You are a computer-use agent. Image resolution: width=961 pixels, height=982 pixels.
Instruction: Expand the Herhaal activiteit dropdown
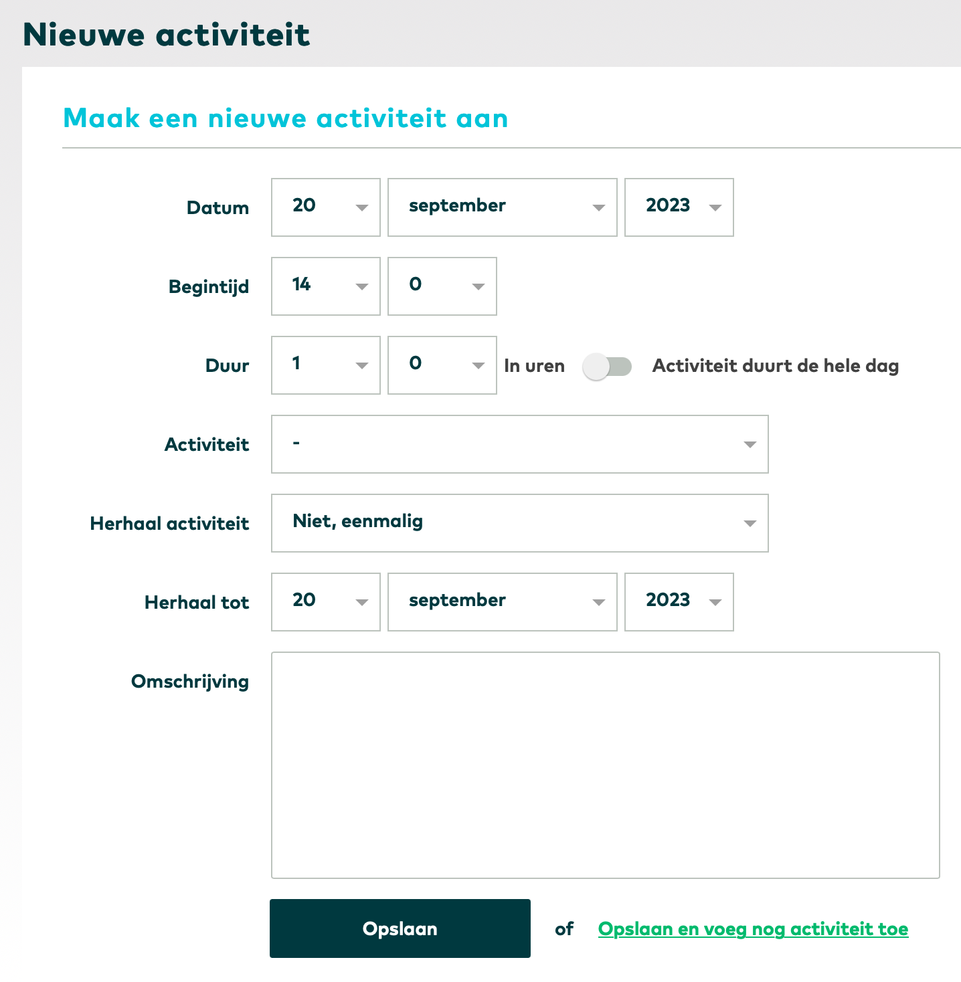519,523
